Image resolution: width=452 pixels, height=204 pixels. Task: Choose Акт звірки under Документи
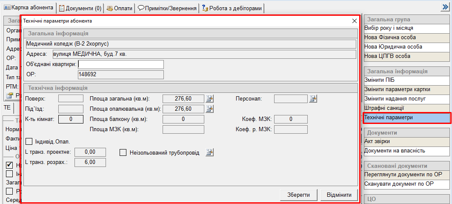[406, 141]
